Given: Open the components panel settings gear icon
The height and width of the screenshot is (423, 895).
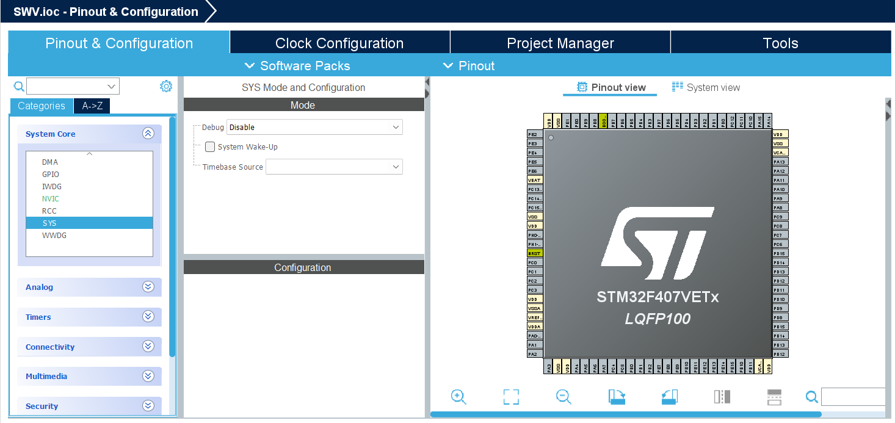Looking at the screenshot, I should (165, 86).
